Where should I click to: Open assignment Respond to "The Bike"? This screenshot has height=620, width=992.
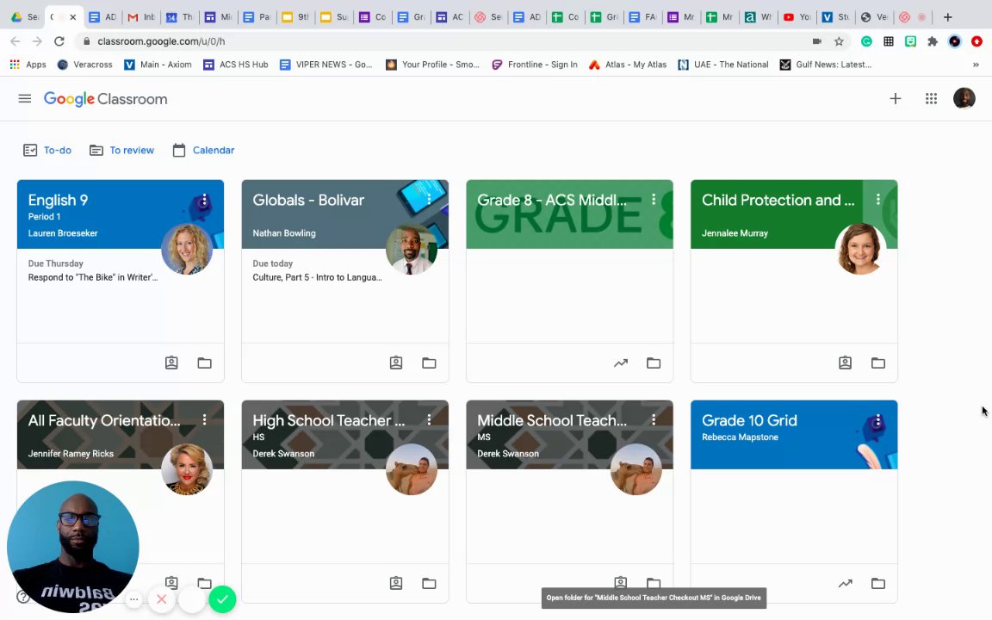point(93,277)
